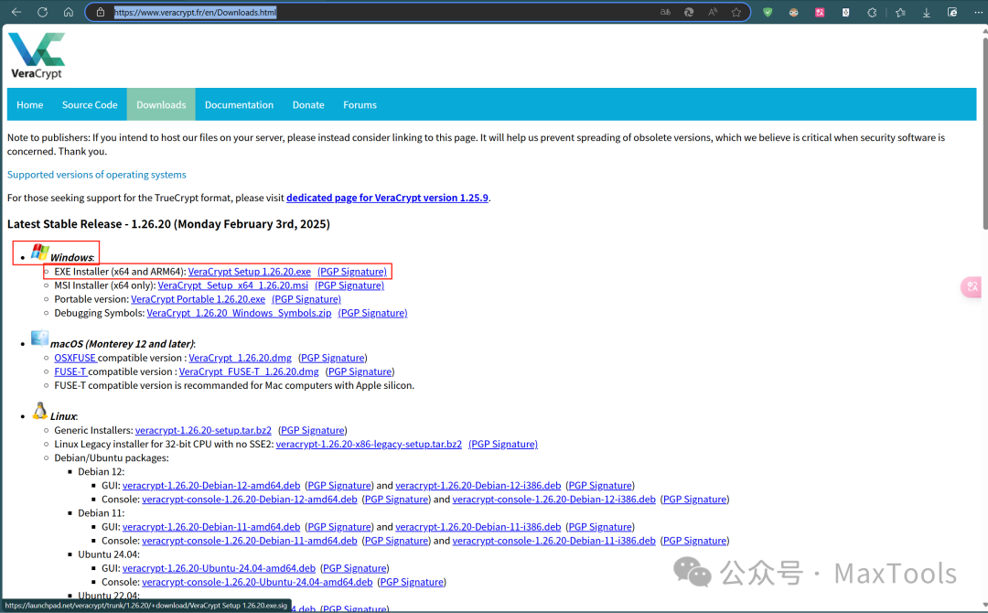
Task: Download veracrypt-1.26.20-setup.tar.bz2
Action: 203,430
